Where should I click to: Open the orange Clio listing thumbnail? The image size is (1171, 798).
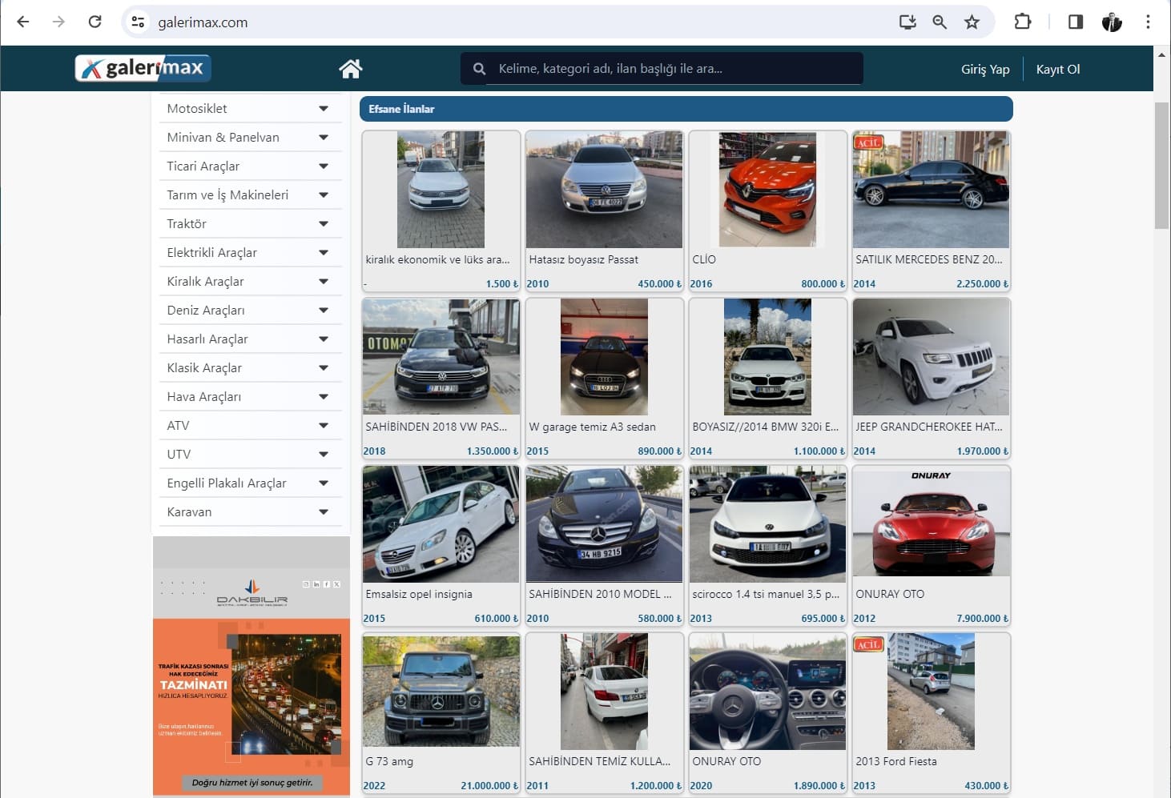(x=767, y=190)
